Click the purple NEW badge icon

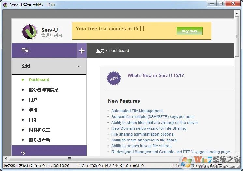click(114, 78)
